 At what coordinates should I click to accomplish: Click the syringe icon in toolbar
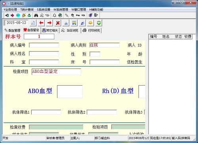[67, 15]
